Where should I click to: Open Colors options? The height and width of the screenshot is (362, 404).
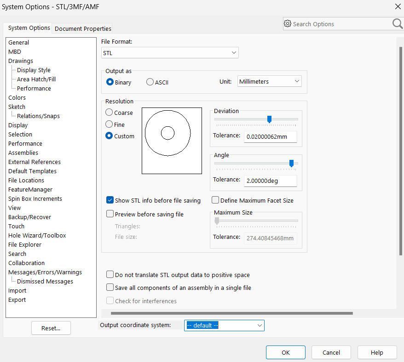(x=17, y=98)
